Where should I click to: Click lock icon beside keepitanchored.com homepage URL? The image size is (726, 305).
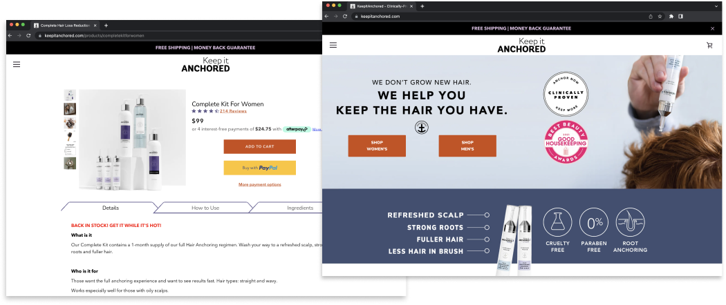(357, 16)
